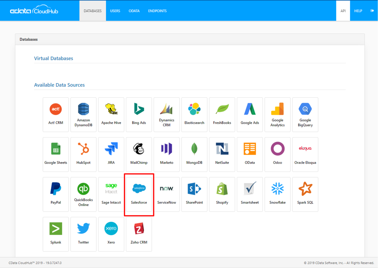Screen dimensions: 378x268
Task: Open the Help menu item
Action: 358,11
